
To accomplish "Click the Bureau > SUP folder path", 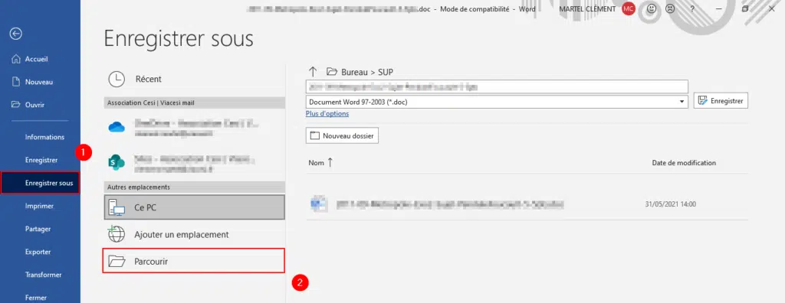I will coord(367,72).
